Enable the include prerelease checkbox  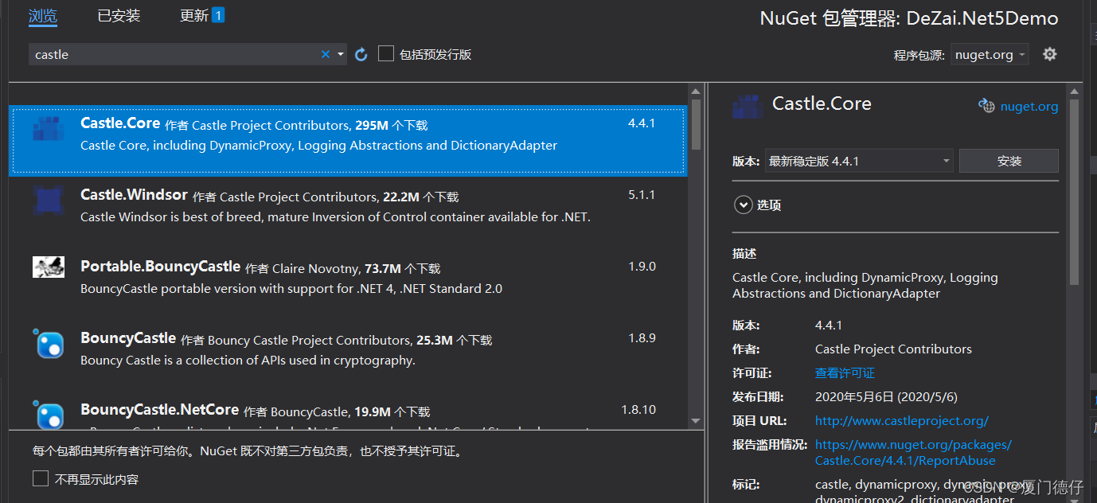pos(386,53)
